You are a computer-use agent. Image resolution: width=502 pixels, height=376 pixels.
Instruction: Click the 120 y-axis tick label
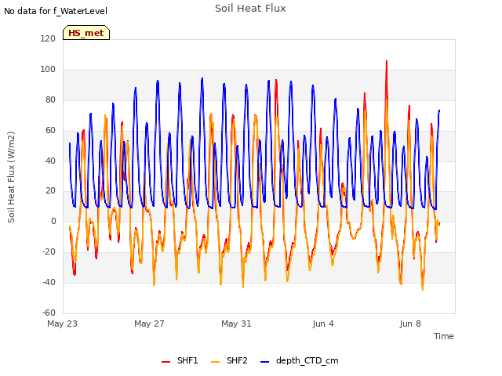coord(48,38)
